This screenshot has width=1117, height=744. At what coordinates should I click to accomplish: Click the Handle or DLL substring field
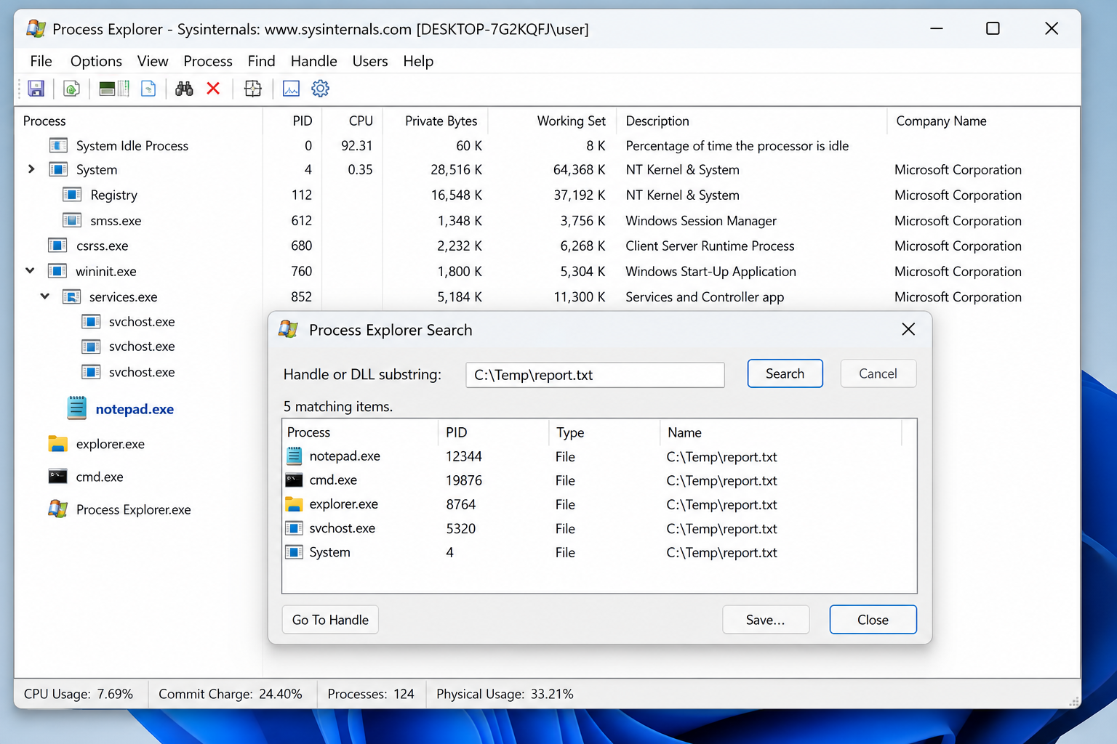click(595, 375)
